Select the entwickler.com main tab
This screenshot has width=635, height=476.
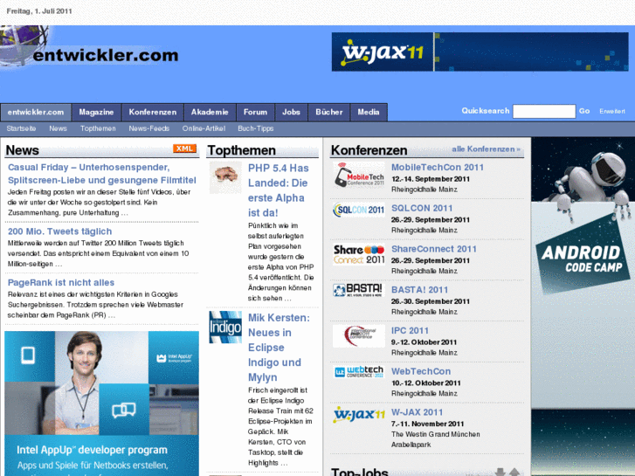pos(36,112)
